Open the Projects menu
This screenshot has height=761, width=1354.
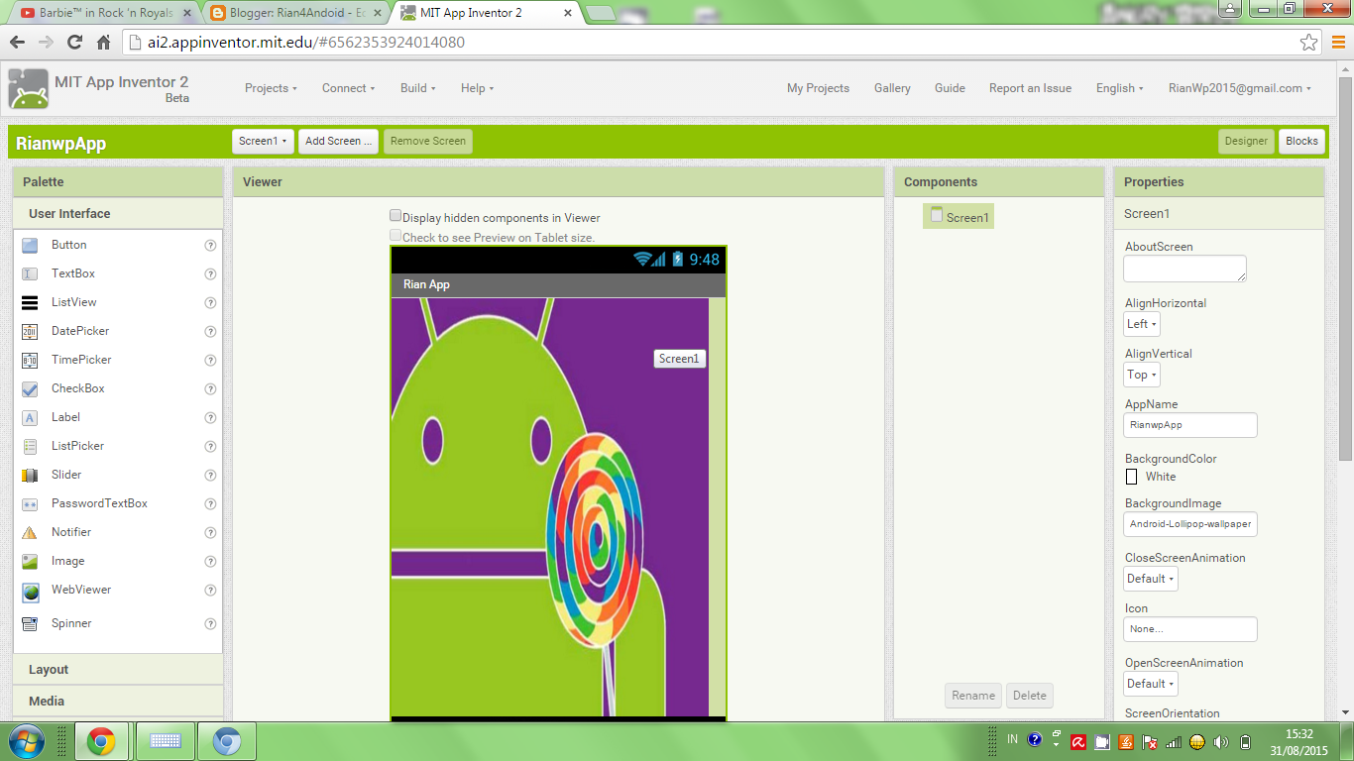(271, 88)
